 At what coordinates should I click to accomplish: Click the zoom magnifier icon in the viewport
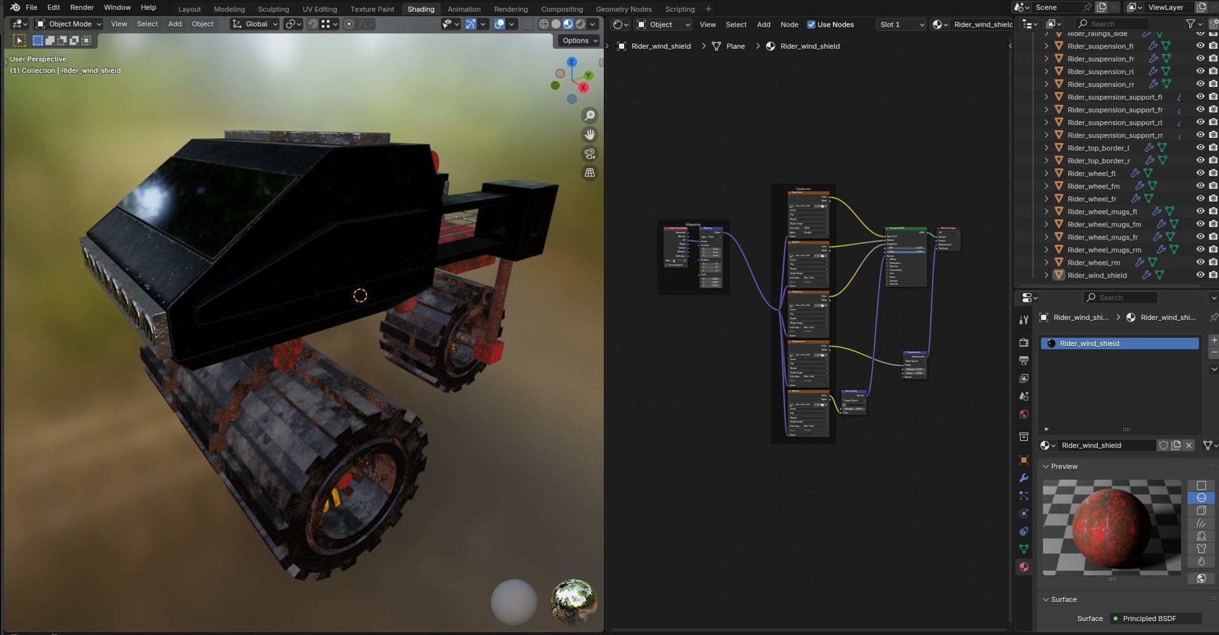(x=590, y=116)
